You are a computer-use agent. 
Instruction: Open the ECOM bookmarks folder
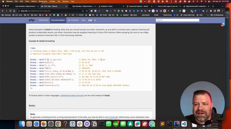pos(80,15)
